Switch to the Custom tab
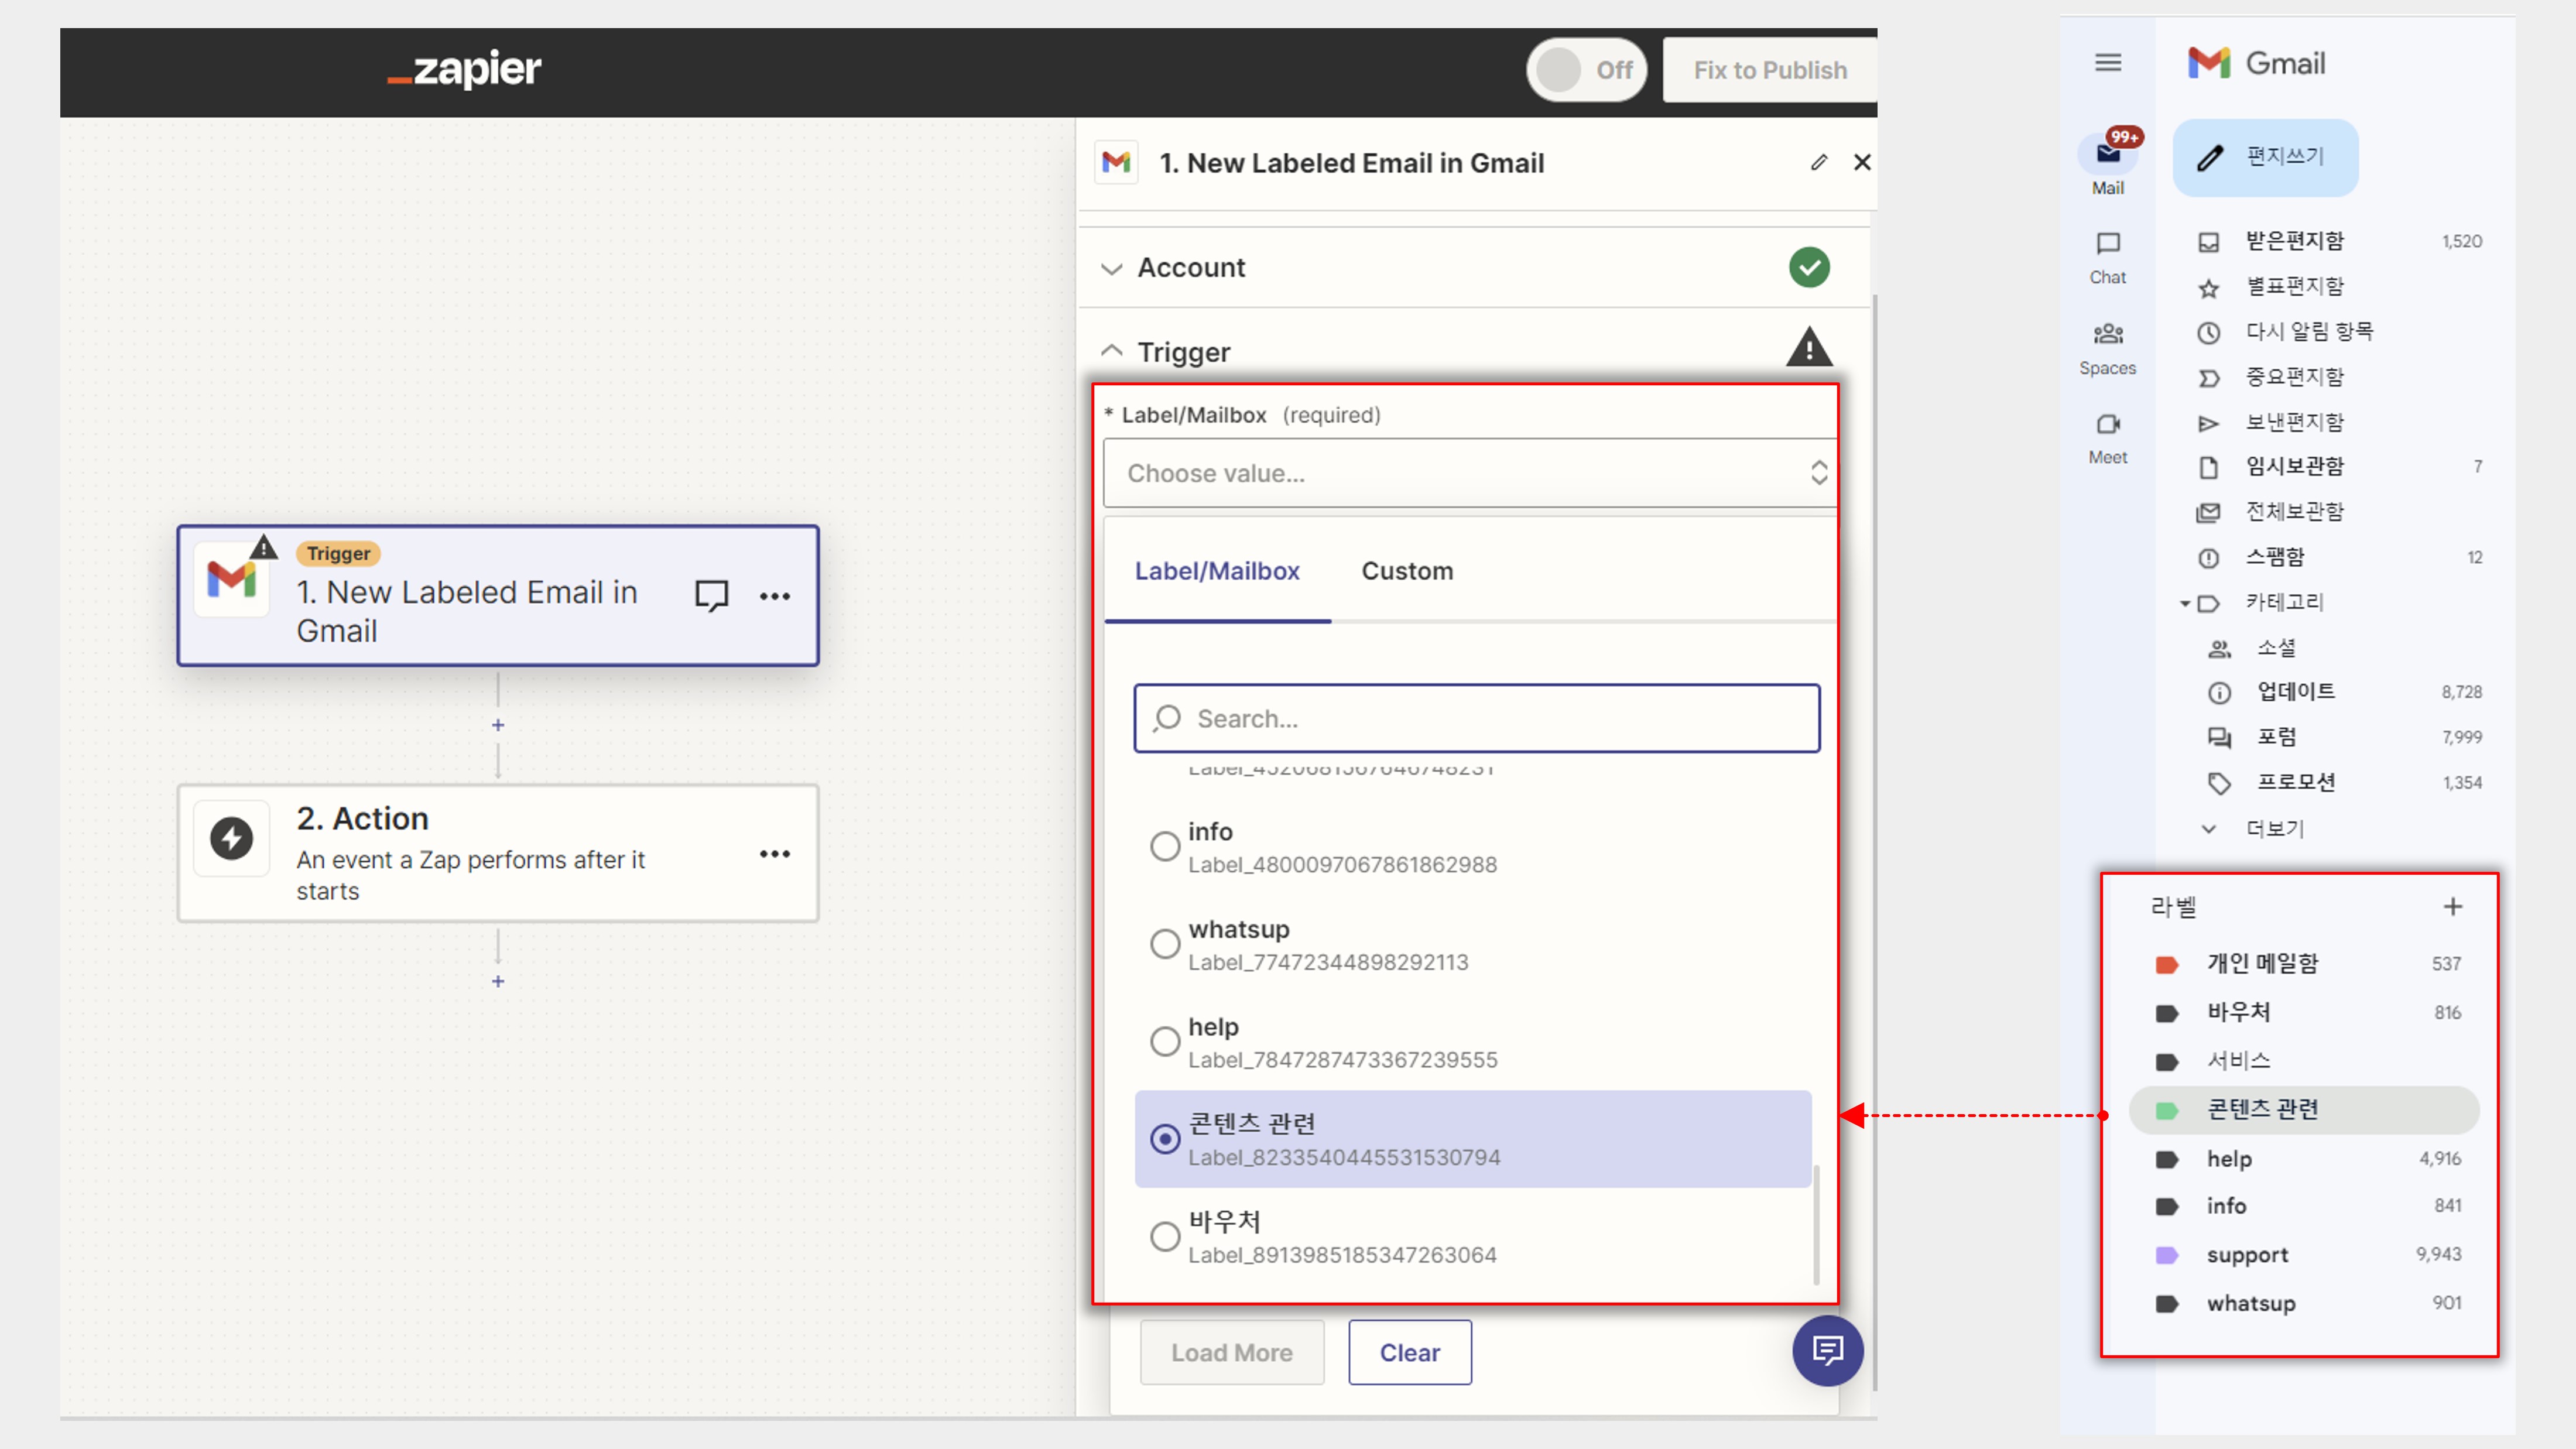The image size is (2576, 1449). point(1407,571)
